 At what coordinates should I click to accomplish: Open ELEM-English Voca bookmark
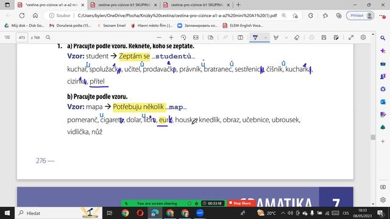point(243,26)
